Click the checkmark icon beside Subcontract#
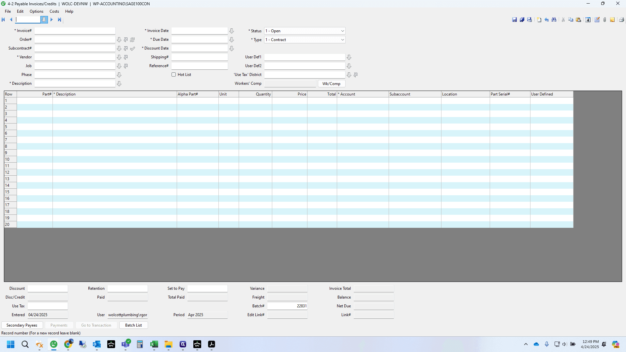Image resolution: width=626 pixels, height=352 pixels. coord(132,49)
